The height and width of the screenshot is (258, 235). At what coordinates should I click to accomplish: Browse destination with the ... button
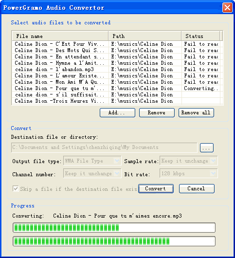coord(207,148)
